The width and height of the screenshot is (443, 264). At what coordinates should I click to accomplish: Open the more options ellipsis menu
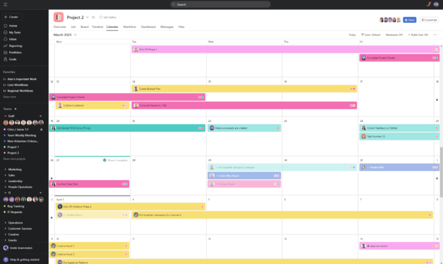pyautogui.click(x=435, y=34)
